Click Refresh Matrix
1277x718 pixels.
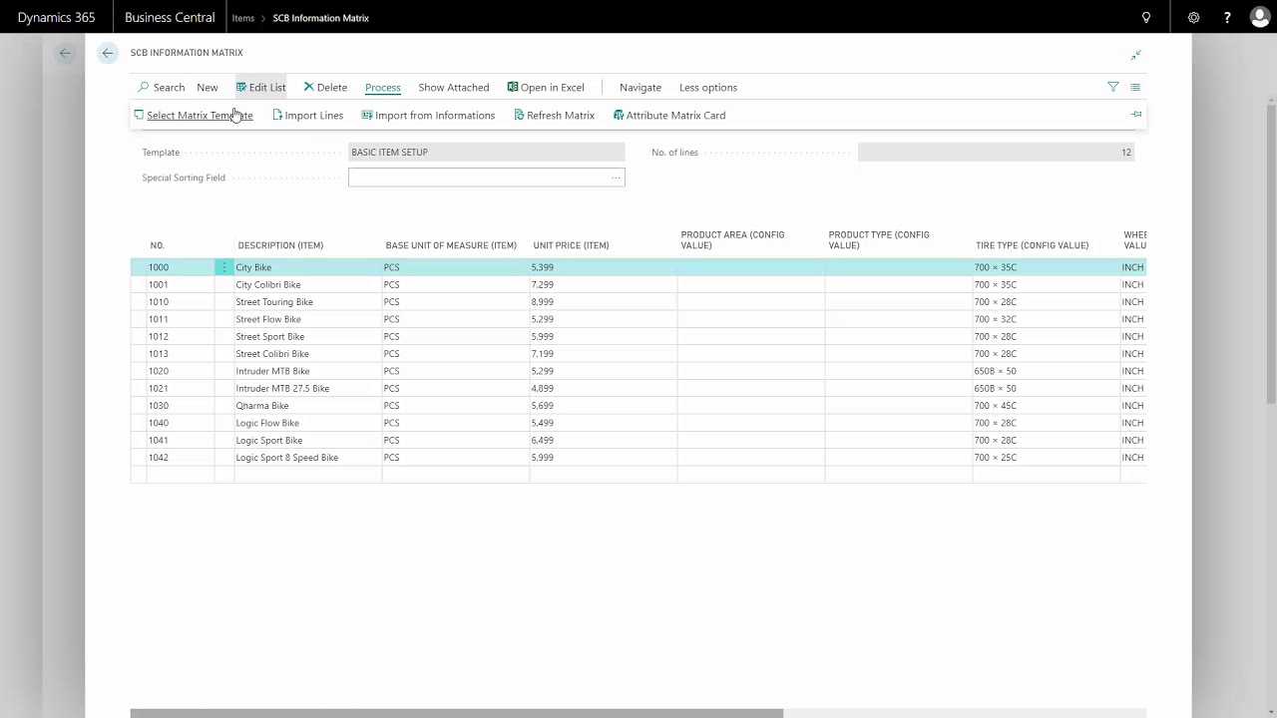555,115
